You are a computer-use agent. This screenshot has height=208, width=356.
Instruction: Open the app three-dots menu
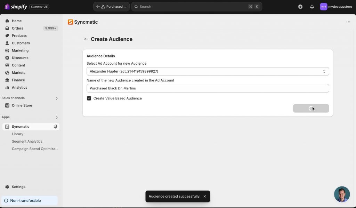tap(348, 22)
